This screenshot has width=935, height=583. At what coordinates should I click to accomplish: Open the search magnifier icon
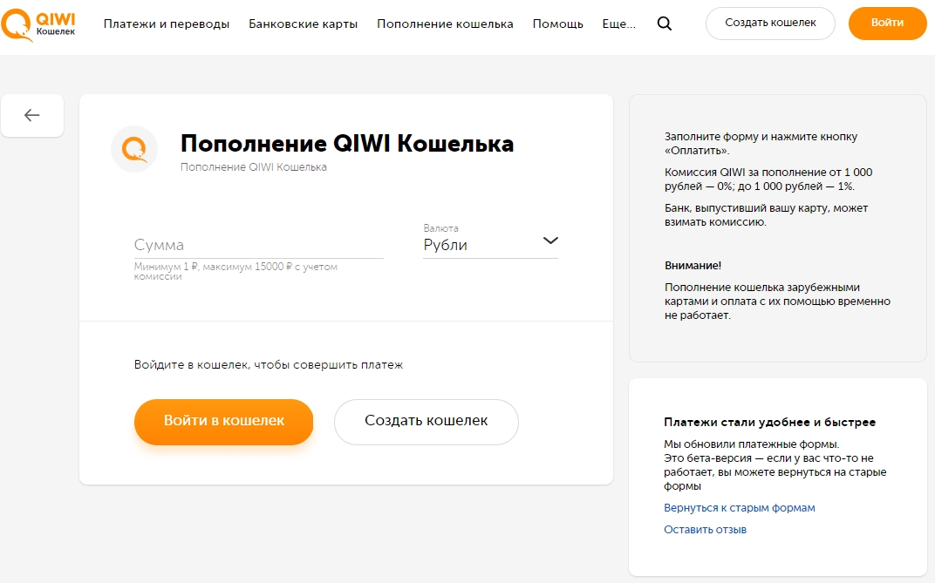665,24
